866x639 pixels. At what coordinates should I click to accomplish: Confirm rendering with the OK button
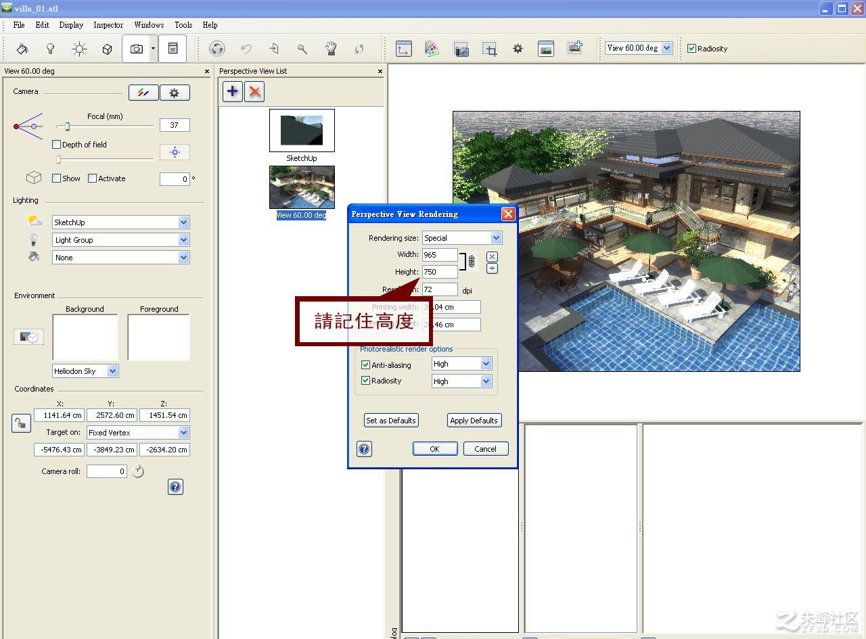click(x=434, y=449)
